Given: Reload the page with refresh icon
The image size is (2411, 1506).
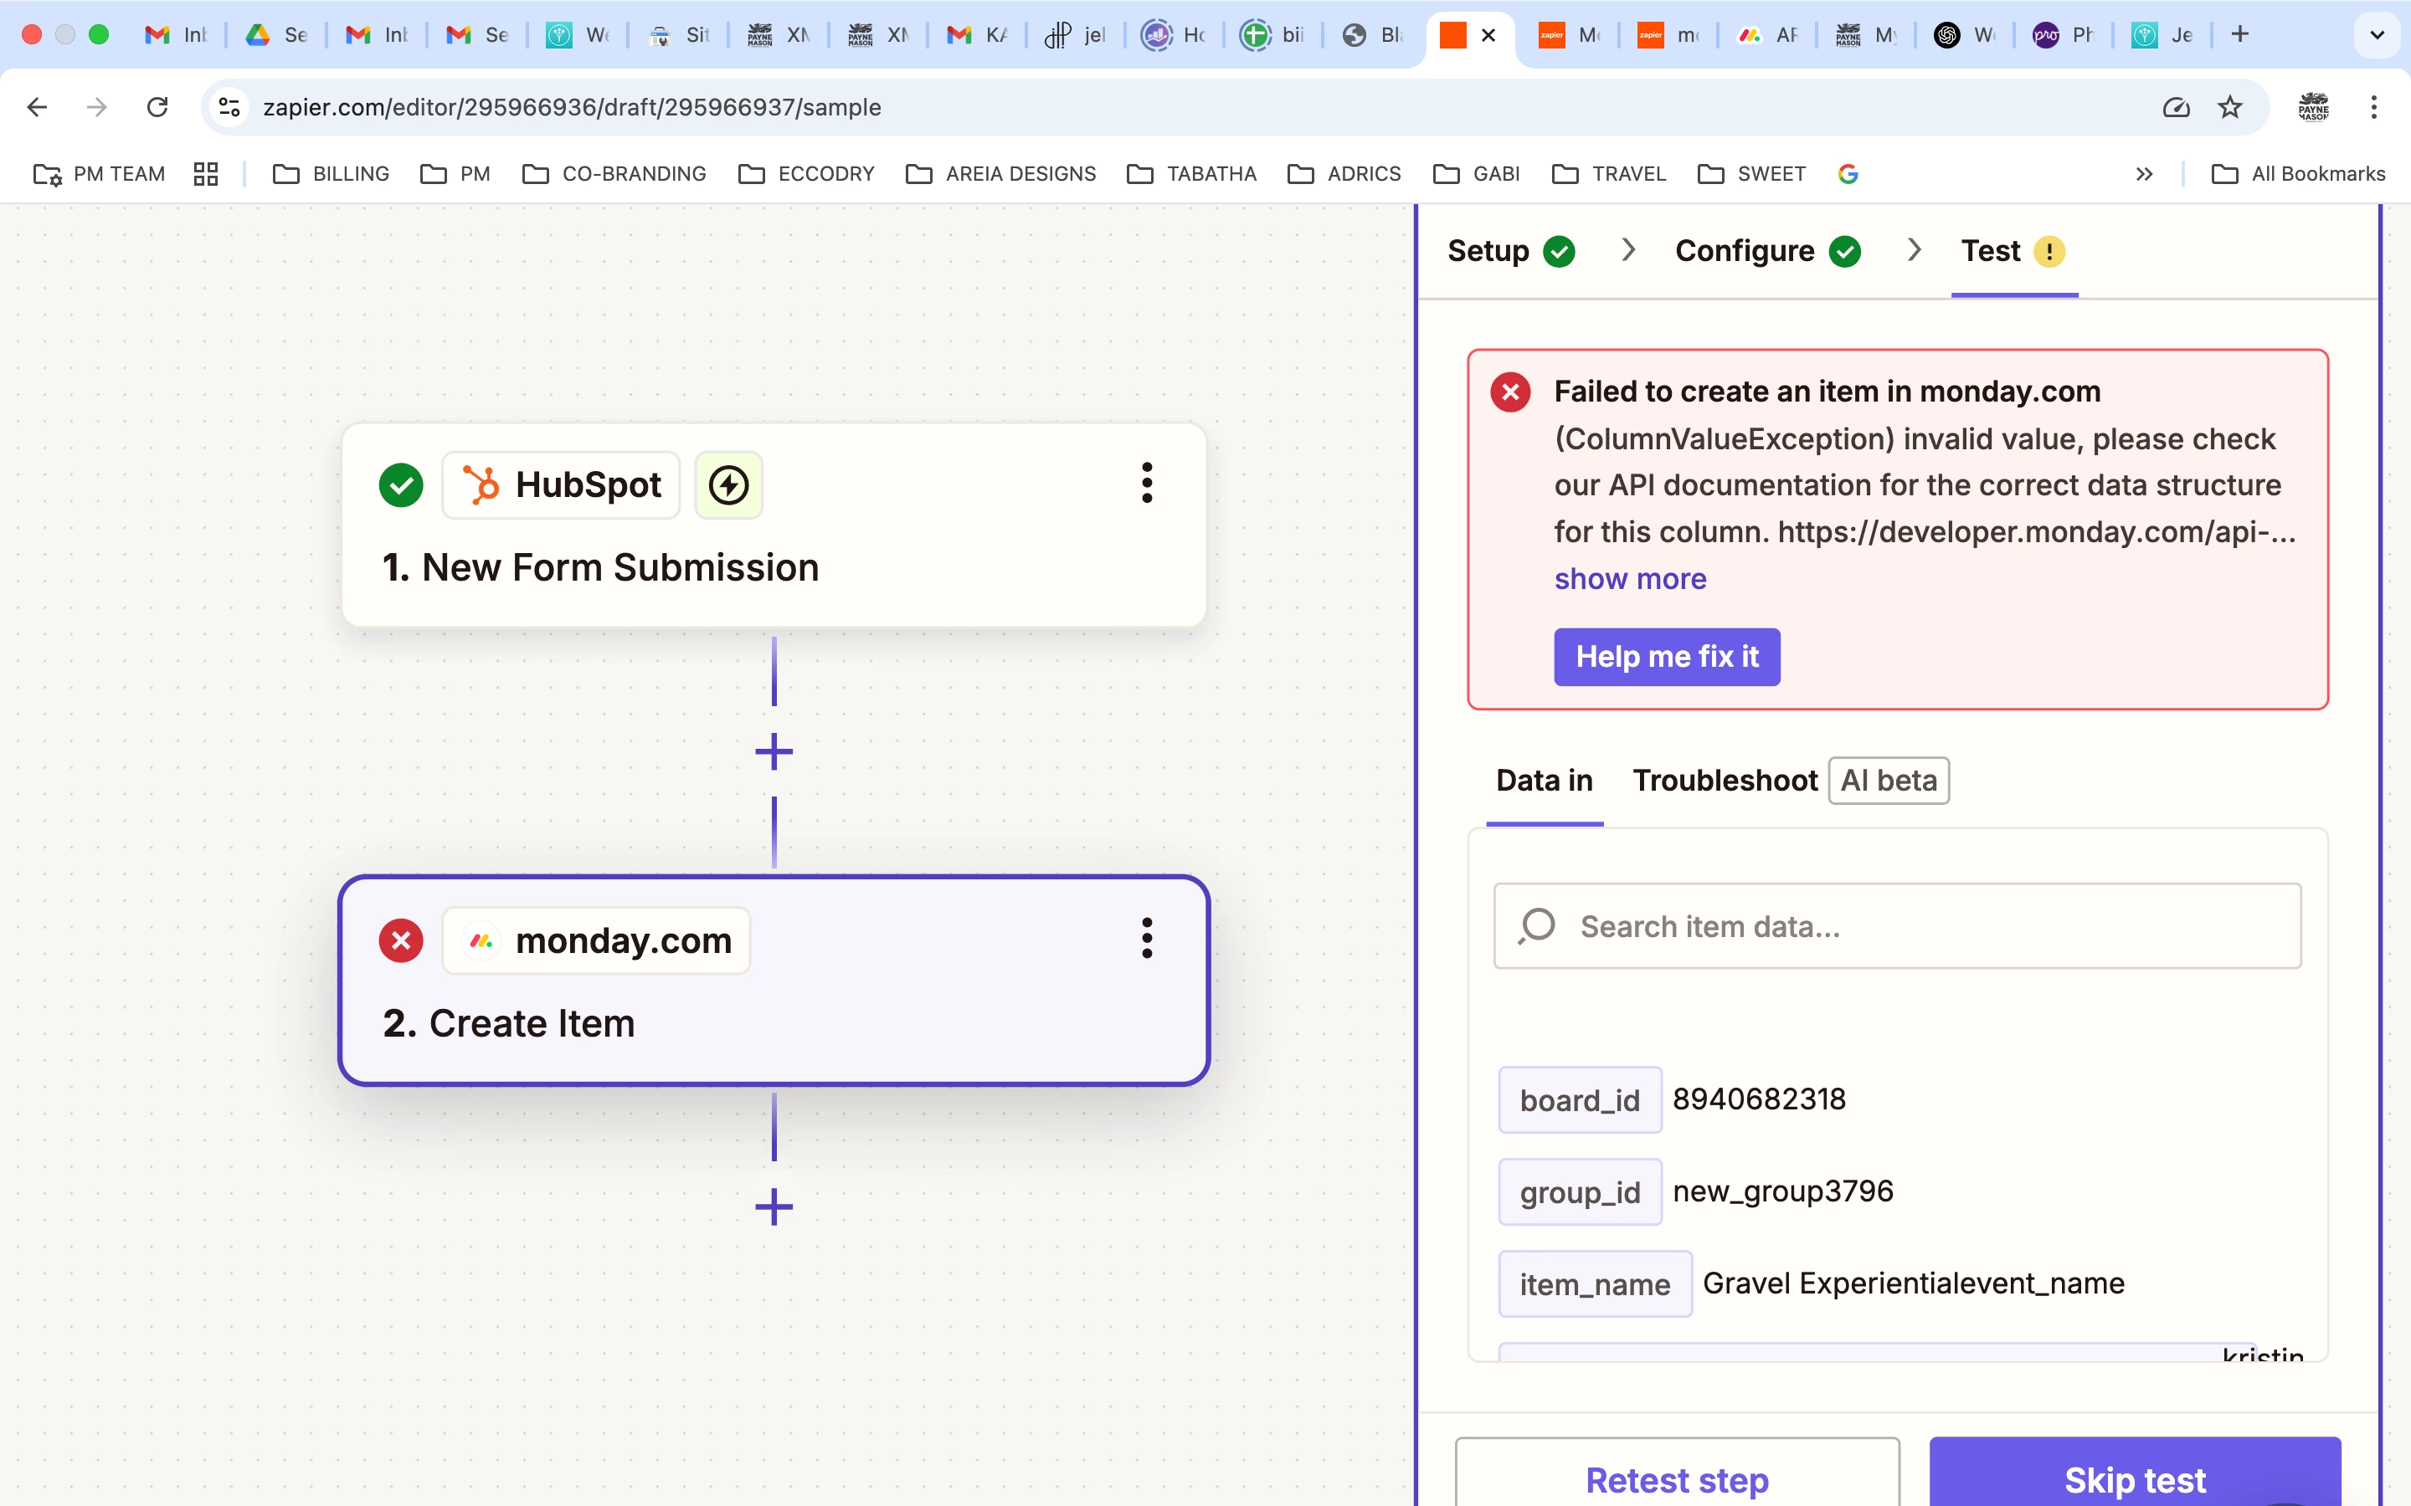Looking at the screenshot, I should 157,106.
